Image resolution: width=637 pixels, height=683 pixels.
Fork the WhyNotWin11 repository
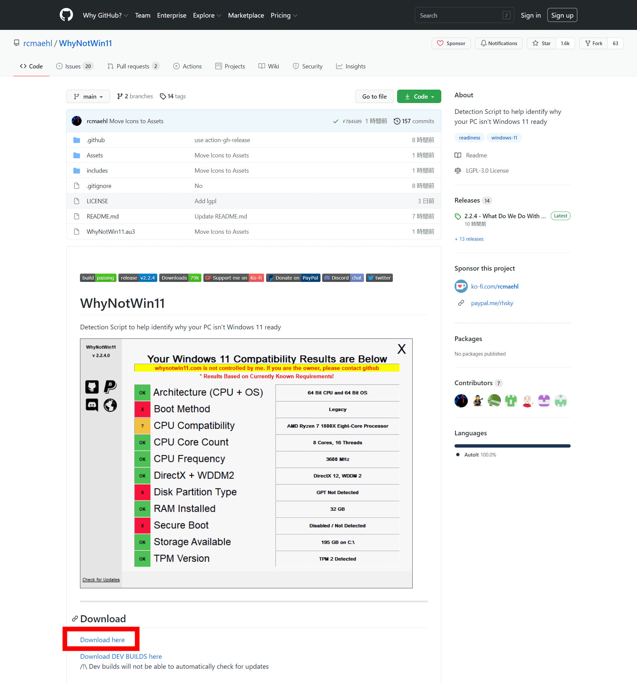pyautogui.click(x=594, y=43)
